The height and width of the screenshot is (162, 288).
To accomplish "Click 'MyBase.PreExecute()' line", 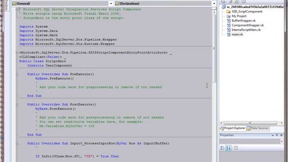I will point(54,79).
